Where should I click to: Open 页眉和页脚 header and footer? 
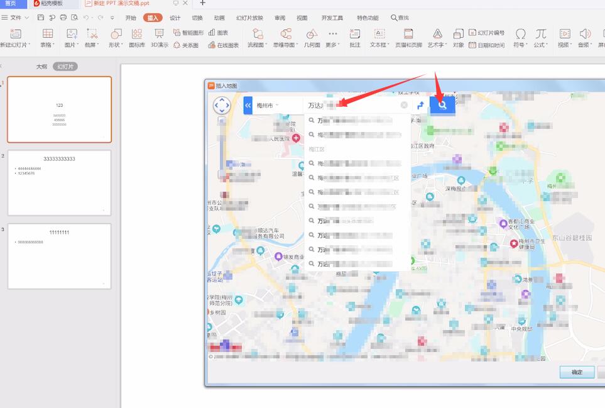tap(408, 38)
